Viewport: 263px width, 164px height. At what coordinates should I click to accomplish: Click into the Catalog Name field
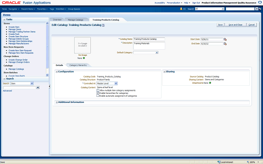[149, 39]
